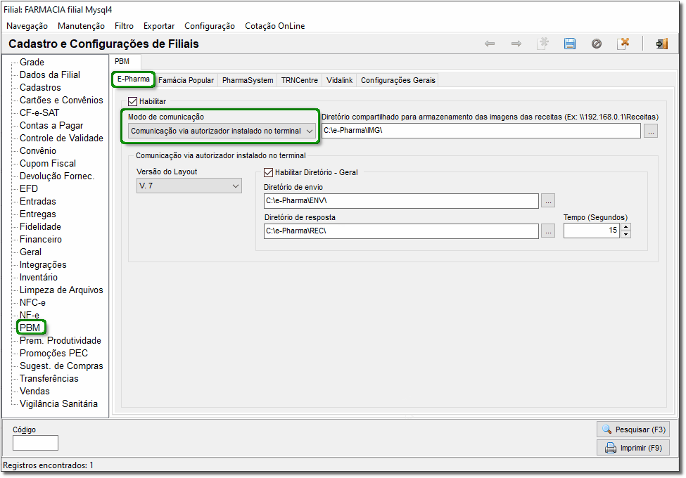The width and height of the screenshot is (686, 478).
Task: Select PBM in the sidebar tree
Action: tap(30, 328)
